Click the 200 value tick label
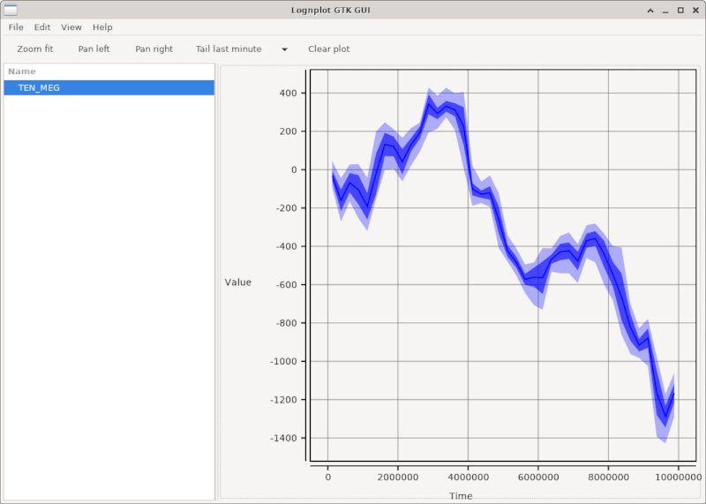 pos(289,132)
